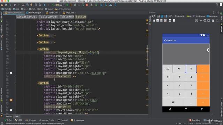The image size is (223, 125).
Task: Select the layout folder breadcrumb
Action: [x=49, y=9]
